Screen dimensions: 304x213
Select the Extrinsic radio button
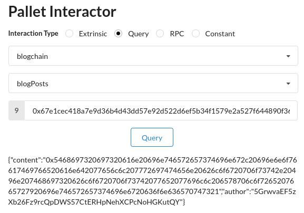[x=69, y=34]
